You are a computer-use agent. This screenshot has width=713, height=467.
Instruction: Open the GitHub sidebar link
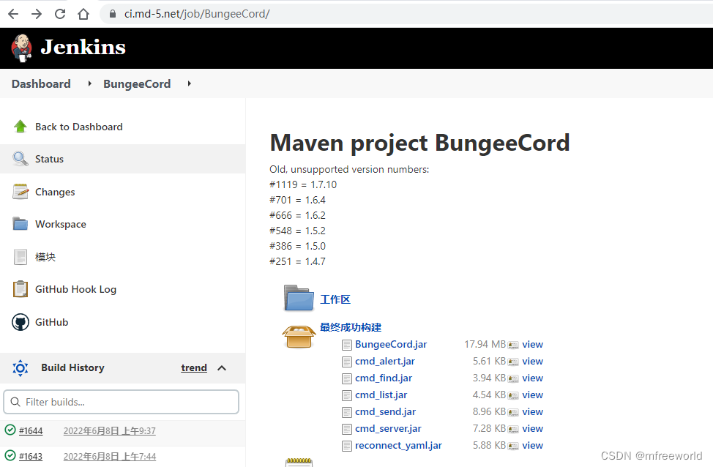click(x=51, y=322)
